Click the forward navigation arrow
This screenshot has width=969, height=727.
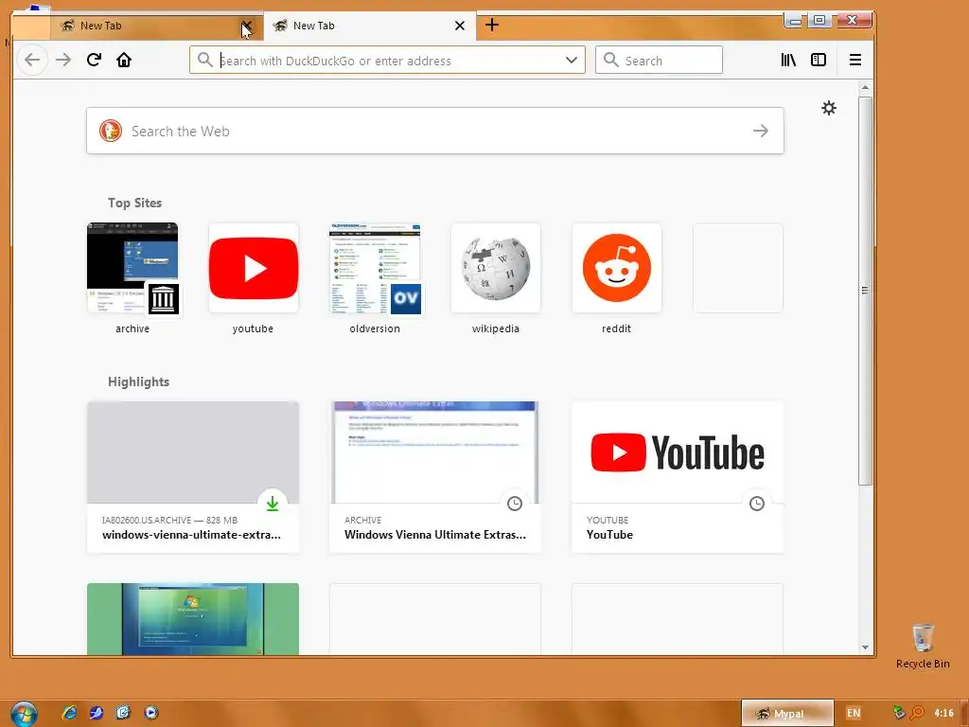tap(63, 60)
